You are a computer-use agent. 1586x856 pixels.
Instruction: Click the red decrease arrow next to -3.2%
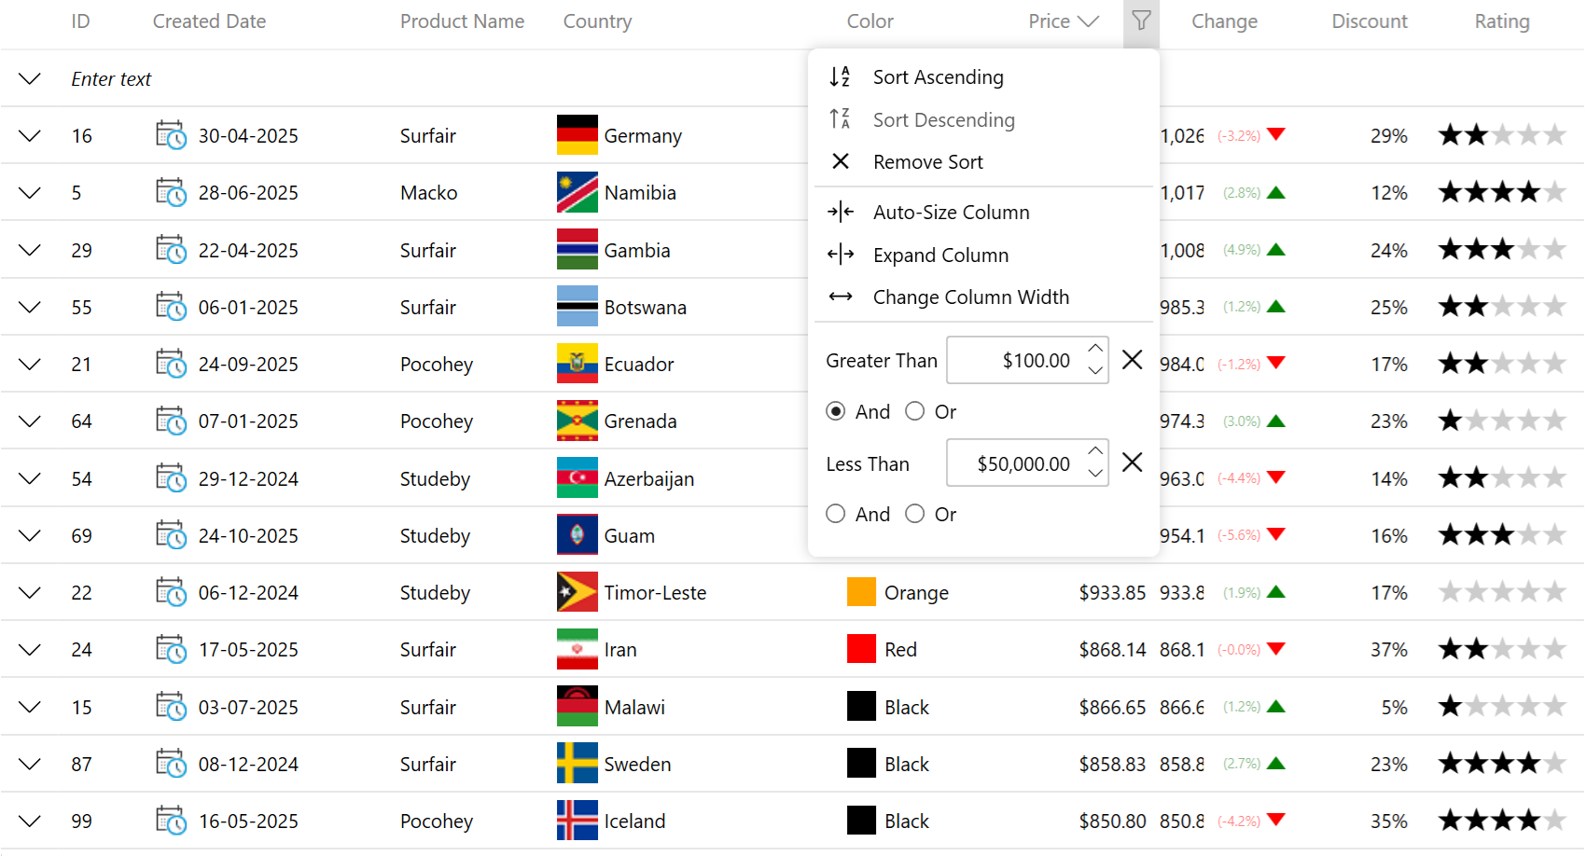point(1276,135)
